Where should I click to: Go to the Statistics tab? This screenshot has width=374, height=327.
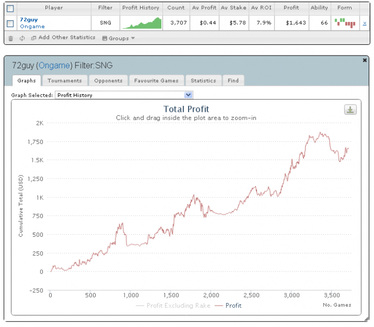point(203,81)
